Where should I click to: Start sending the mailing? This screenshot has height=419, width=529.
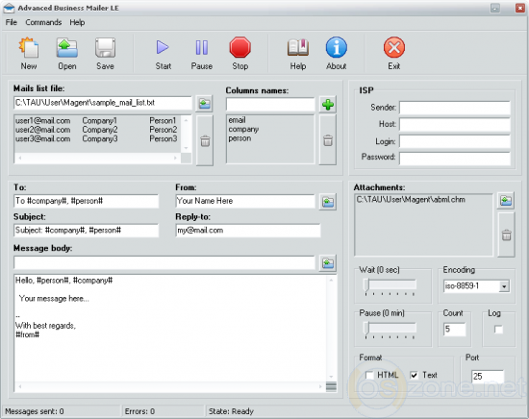pos(163,54)
